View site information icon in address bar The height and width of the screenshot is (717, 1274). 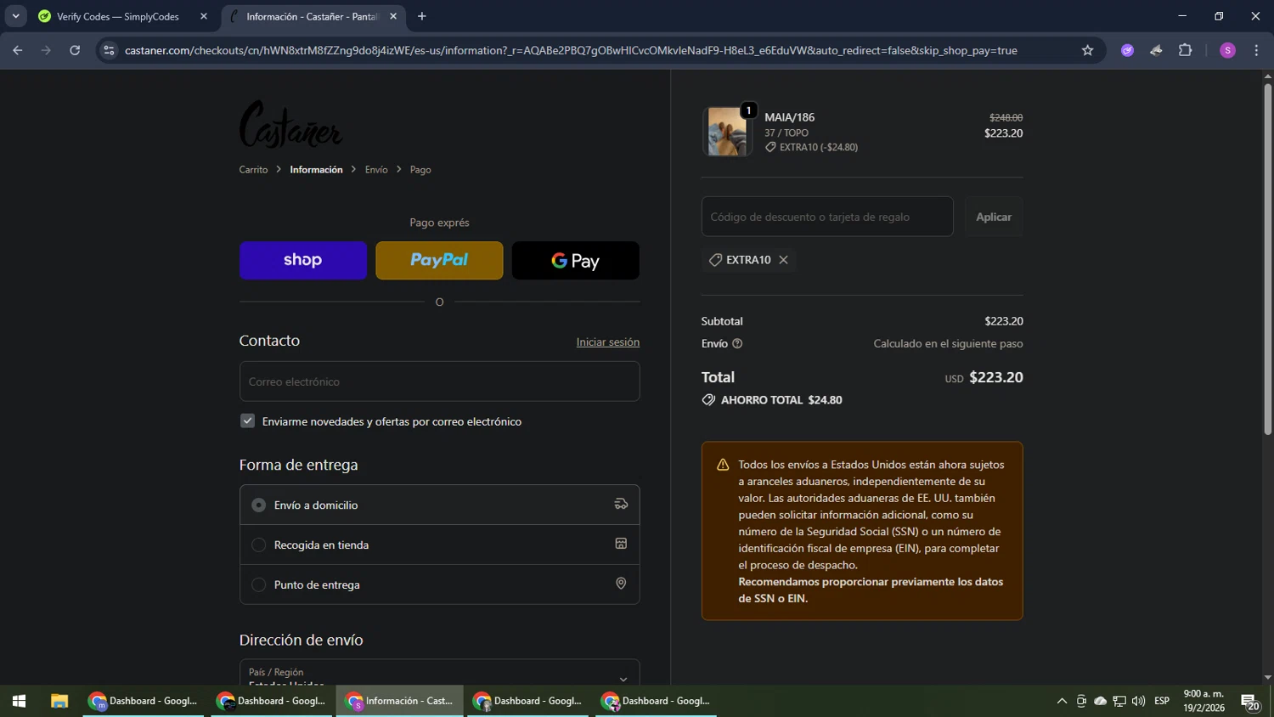point(109,50)
